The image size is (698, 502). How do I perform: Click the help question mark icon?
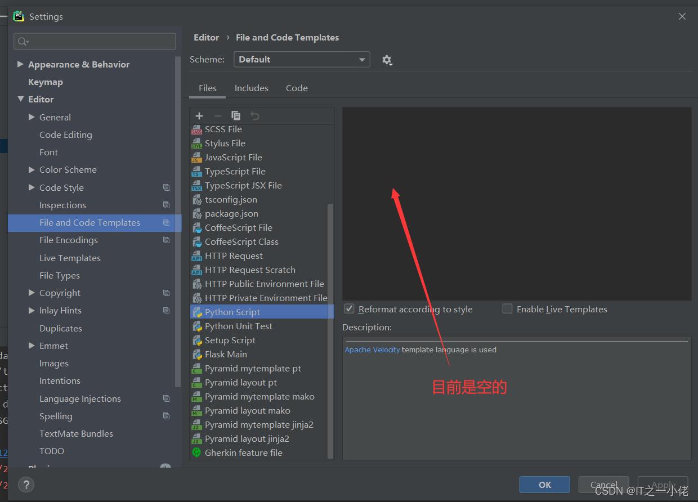[26, 485]
